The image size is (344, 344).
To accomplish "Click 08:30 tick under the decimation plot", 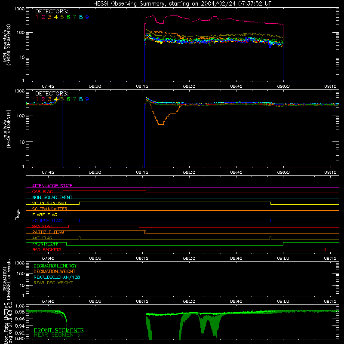I will click(x=189, y=301).
